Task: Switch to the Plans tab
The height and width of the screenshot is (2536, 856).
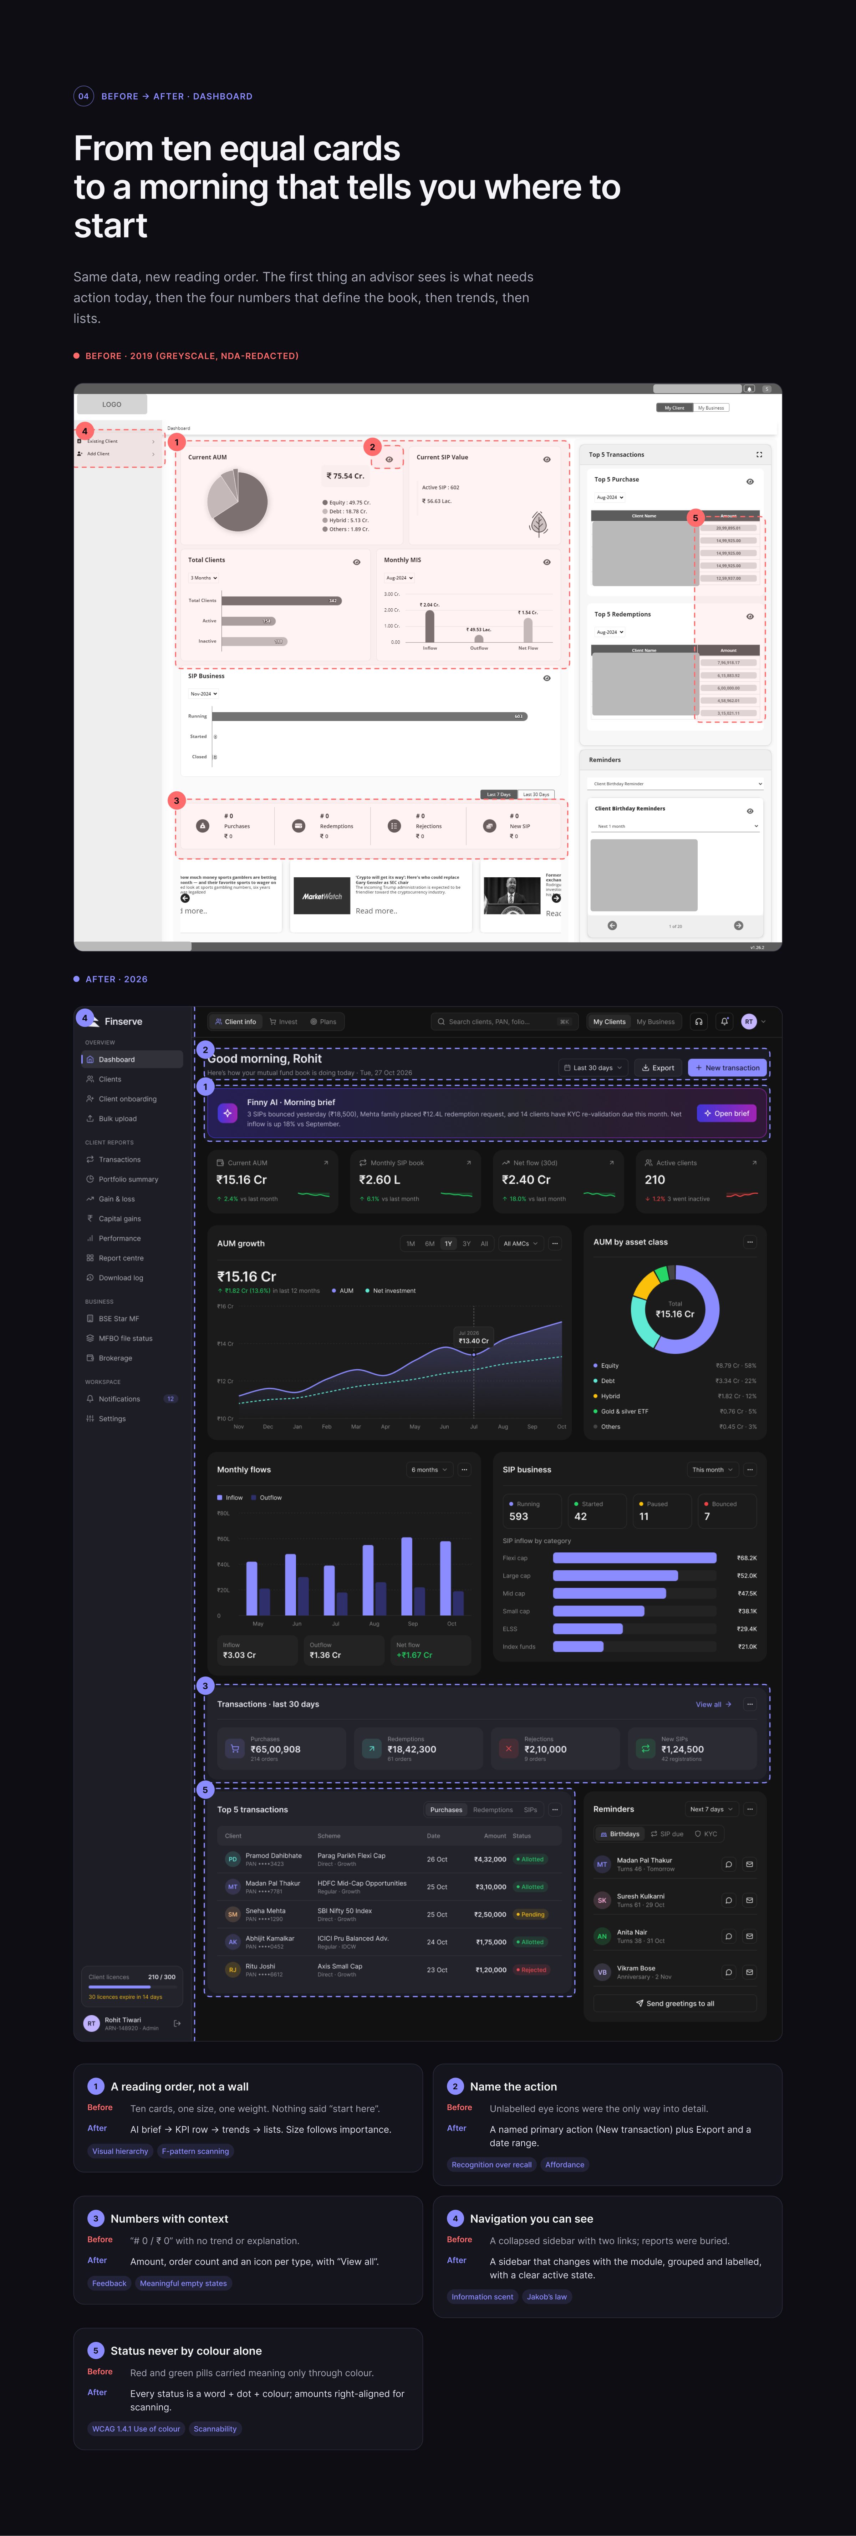Action: click(324, 1022)
